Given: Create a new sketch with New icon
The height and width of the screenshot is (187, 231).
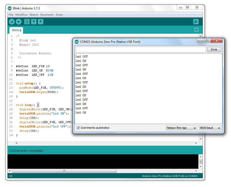Looking at the screenshot, I should [27, 22].
